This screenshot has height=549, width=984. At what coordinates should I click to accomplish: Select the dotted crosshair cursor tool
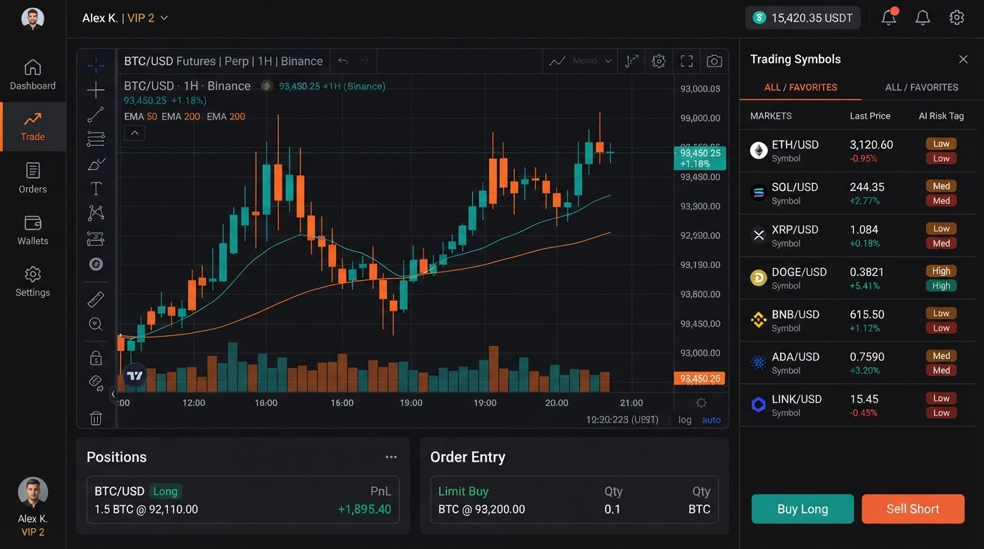tap(96, 65)
